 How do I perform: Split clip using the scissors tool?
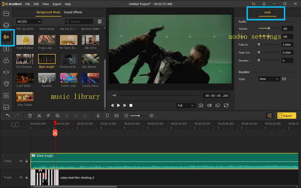coord(39,115)
